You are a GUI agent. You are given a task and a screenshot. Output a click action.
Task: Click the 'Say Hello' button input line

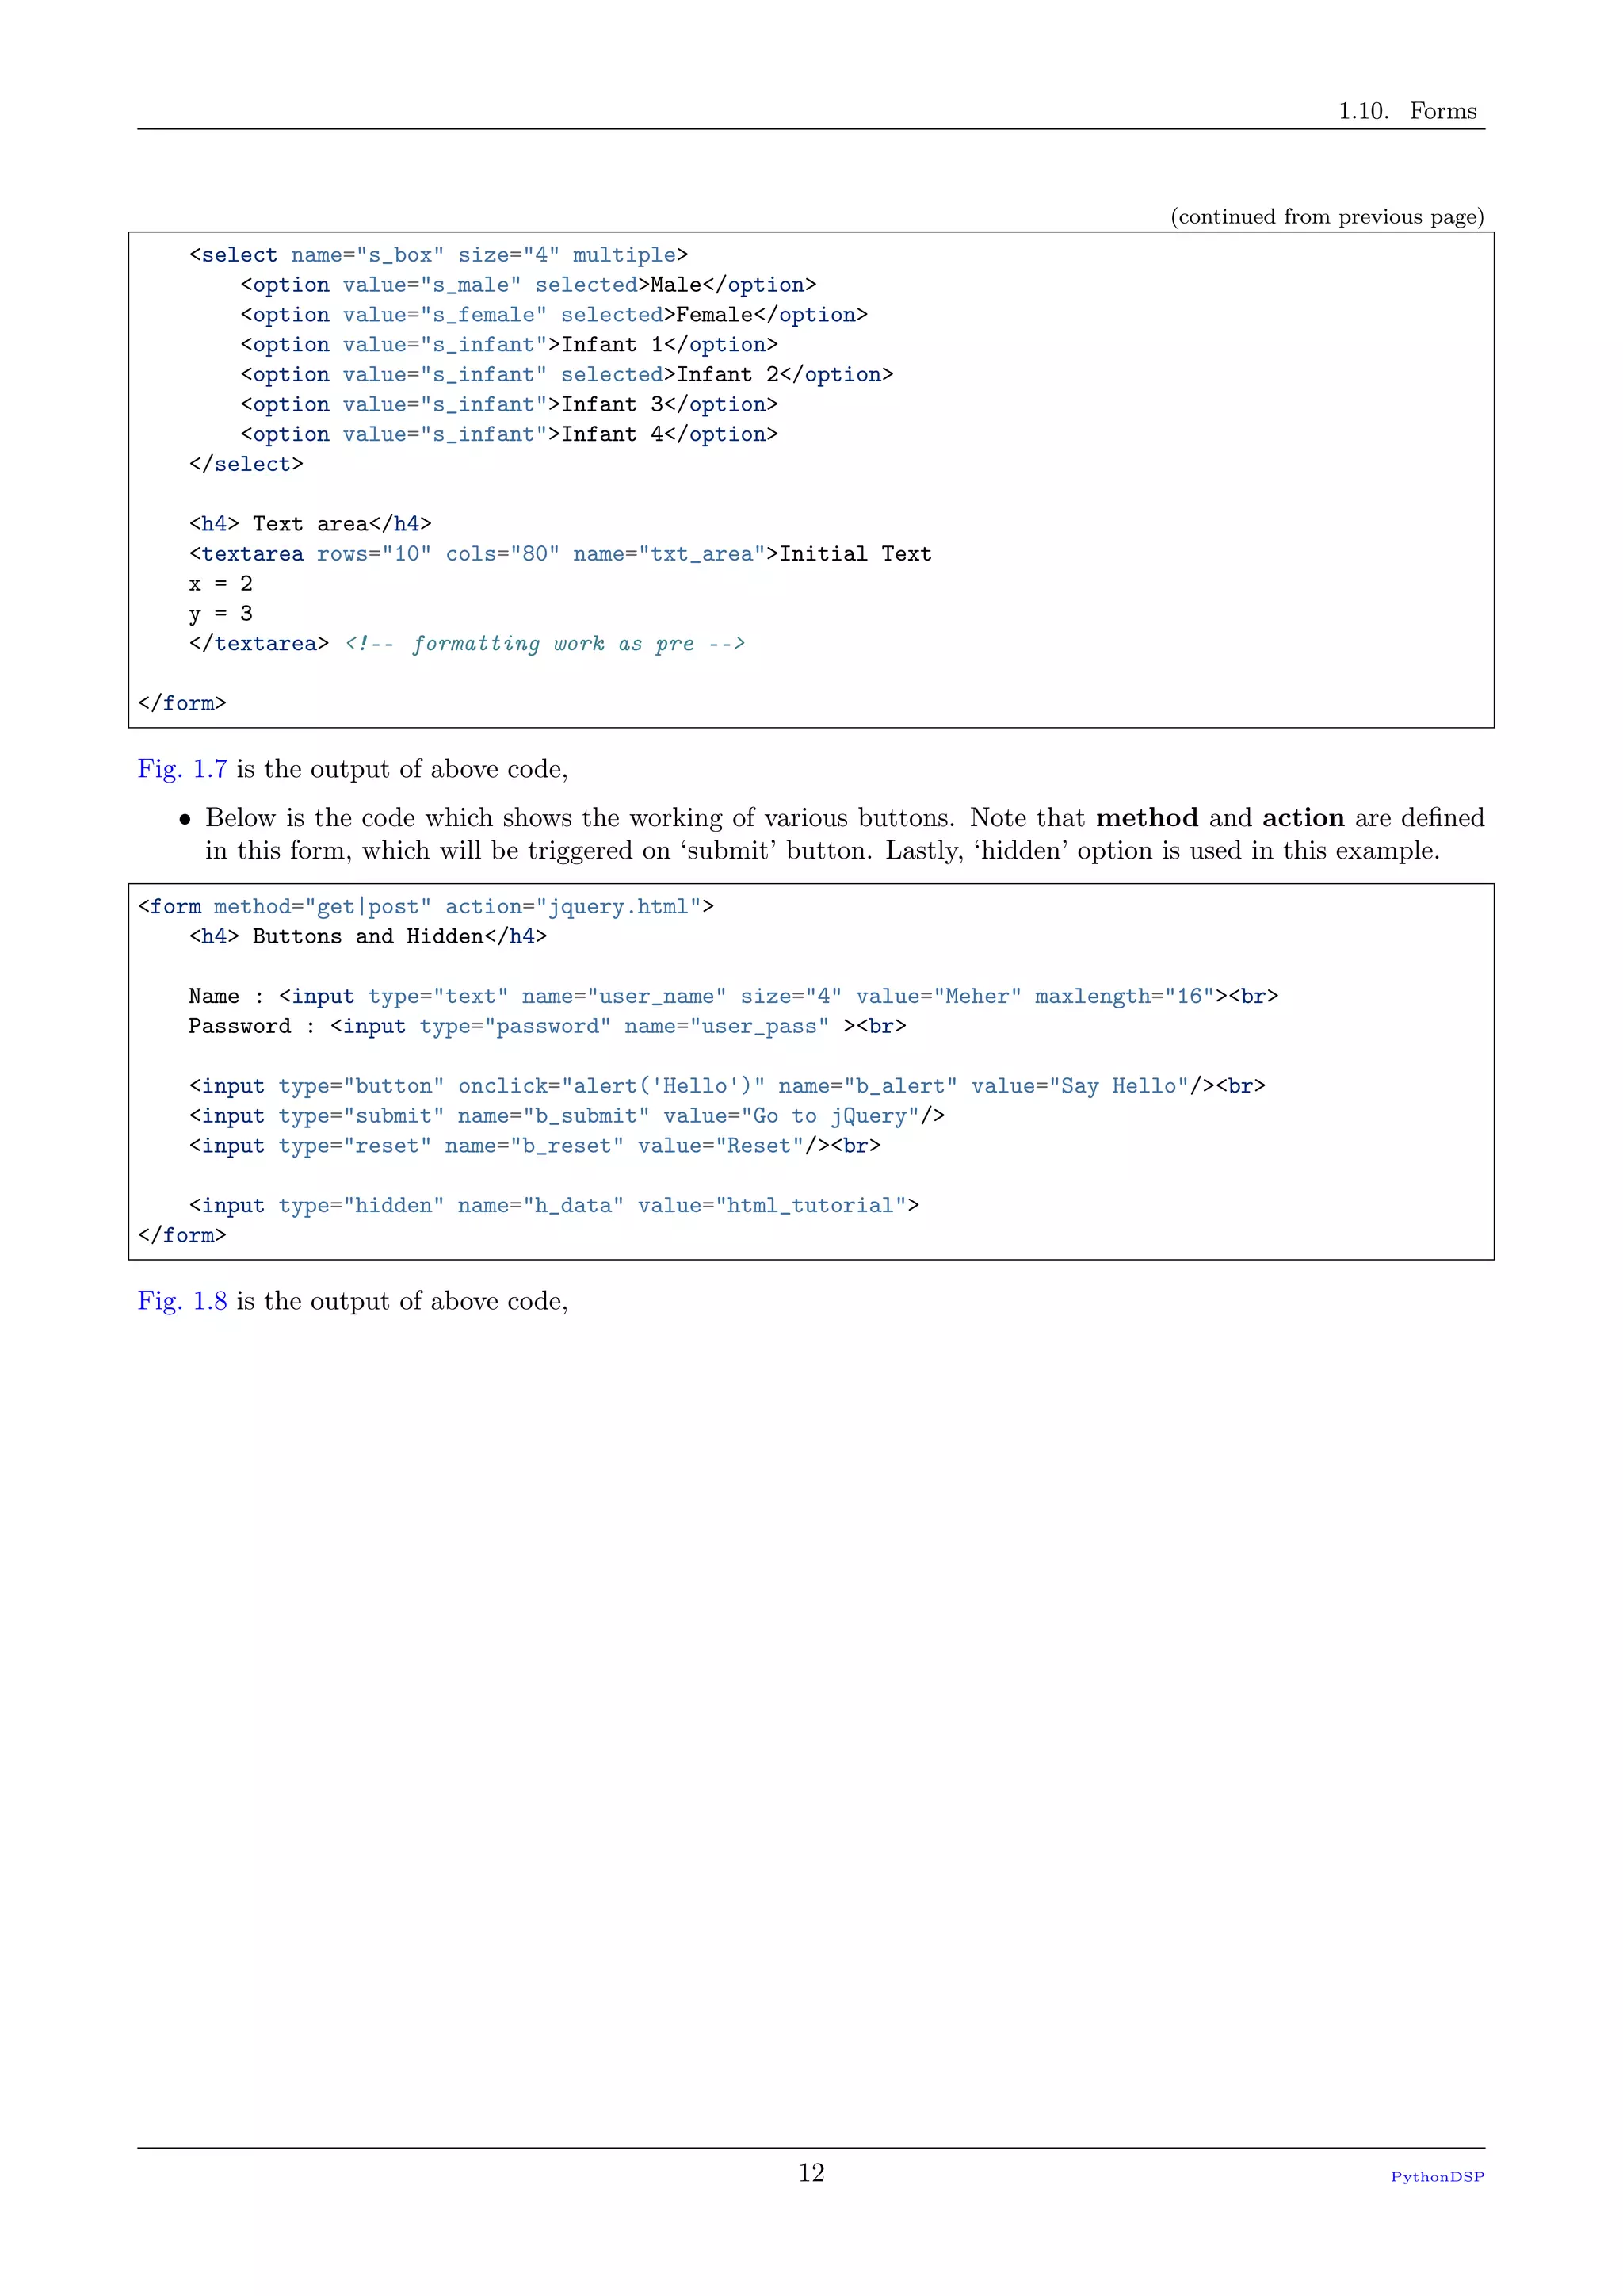[727, 1086]
